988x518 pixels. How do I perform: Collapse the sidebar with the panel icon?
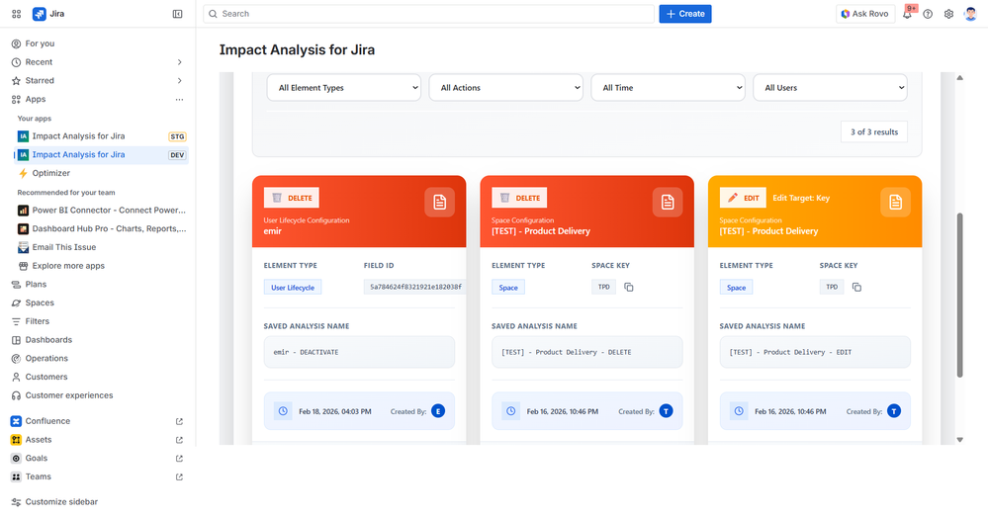point(178,14)
